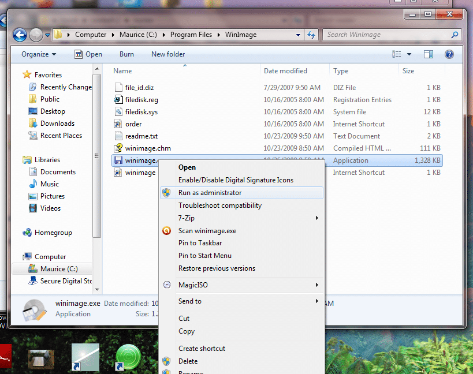This screenshot has height=374, width=473.
Task: Open Downloads in Favorites
Action: (51, 124)
